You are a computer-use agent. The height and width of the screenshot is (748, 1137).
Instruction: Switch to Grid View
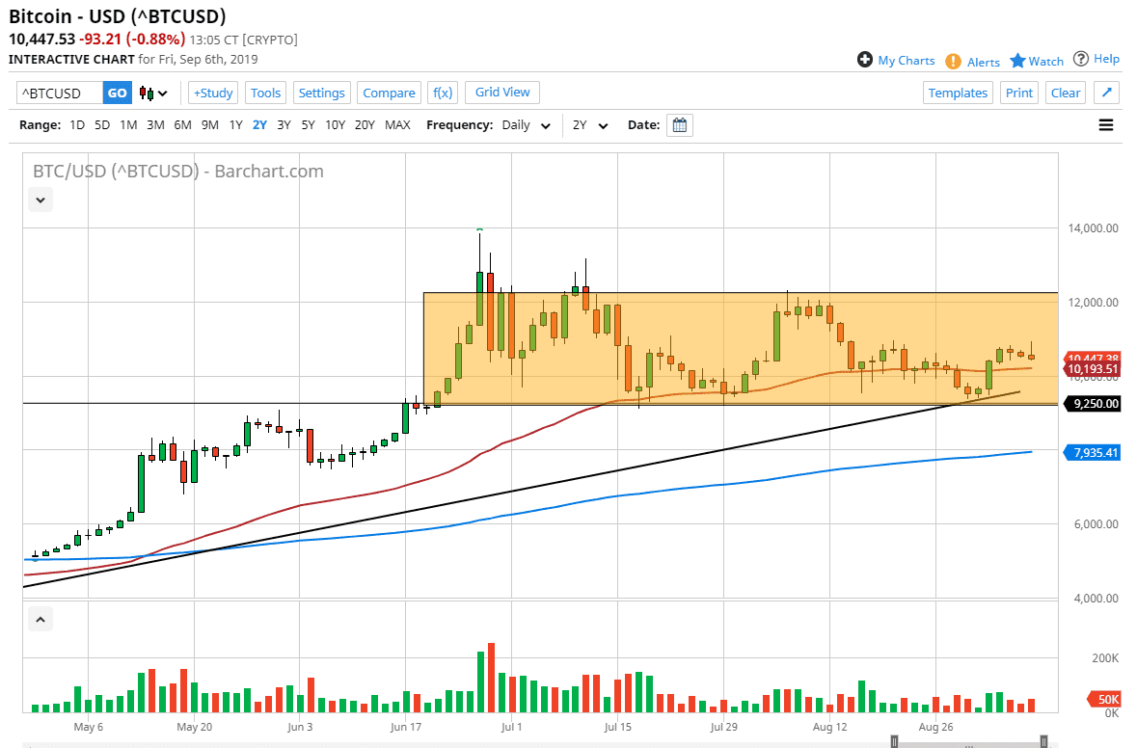pos(502,92)
